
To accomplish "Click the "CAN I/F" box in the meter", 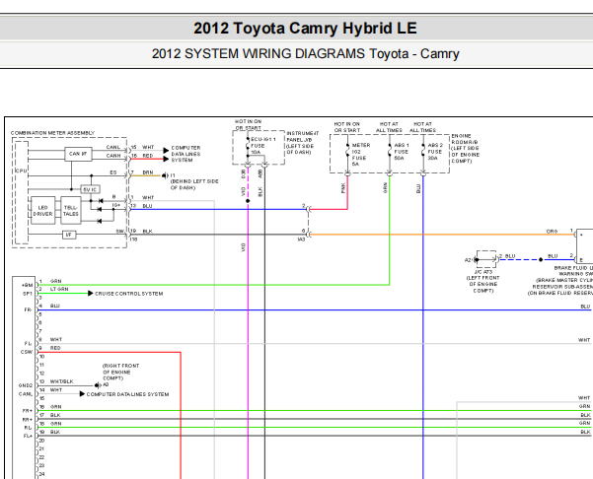I will 78,154.
